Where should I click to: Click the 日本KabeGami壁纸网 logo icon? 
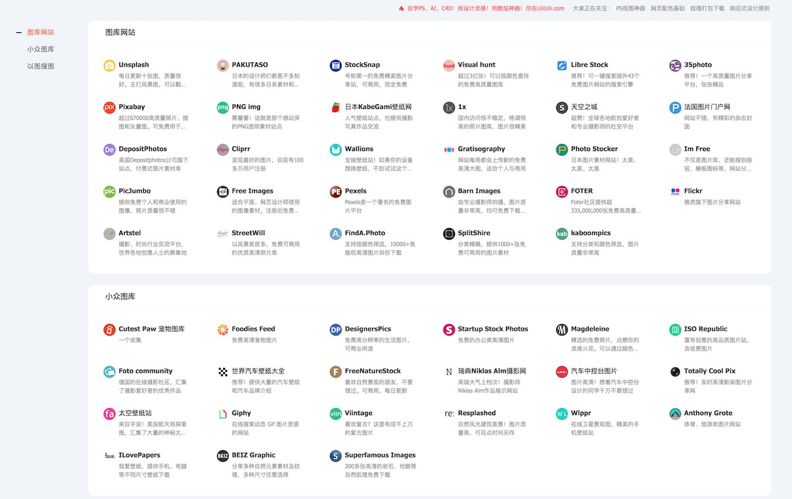(x=336, y=108)
